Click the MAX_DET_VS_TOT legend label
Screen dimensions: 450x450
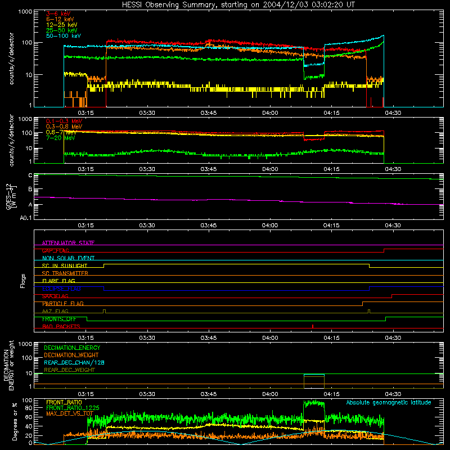[70, 413]
